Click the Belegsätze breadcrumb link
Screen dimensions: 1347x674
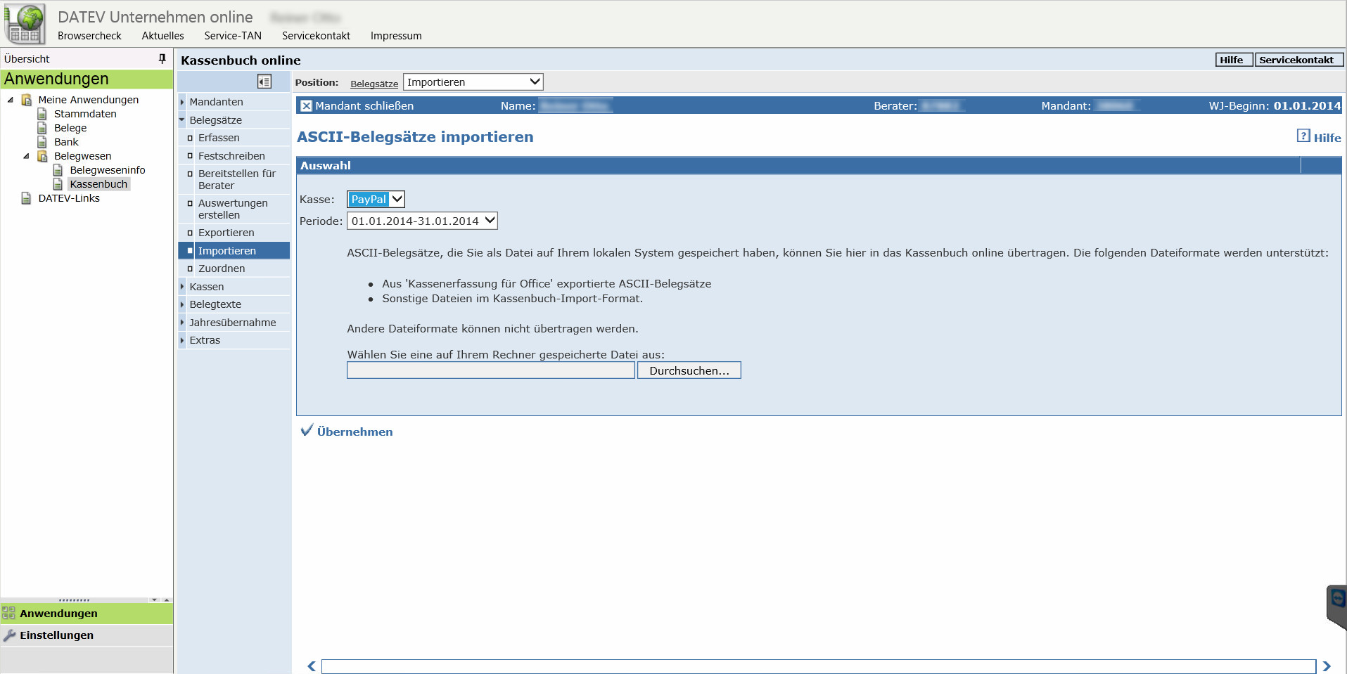[x=374, y=84]
